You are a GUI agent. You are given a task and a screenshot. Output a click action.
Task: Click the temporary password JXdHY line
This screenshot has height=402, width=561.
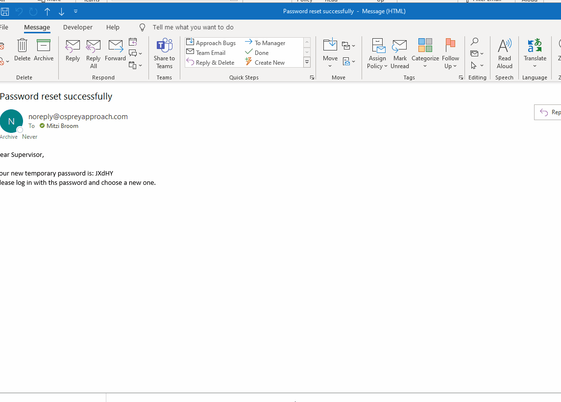(56, 173)
